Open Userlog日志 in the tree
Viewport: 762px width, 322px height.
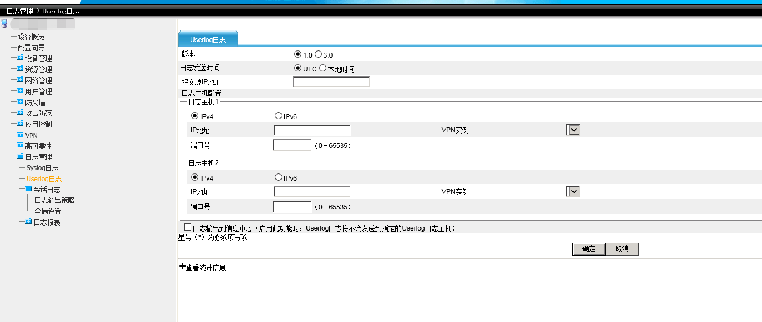tap(44, 179)
